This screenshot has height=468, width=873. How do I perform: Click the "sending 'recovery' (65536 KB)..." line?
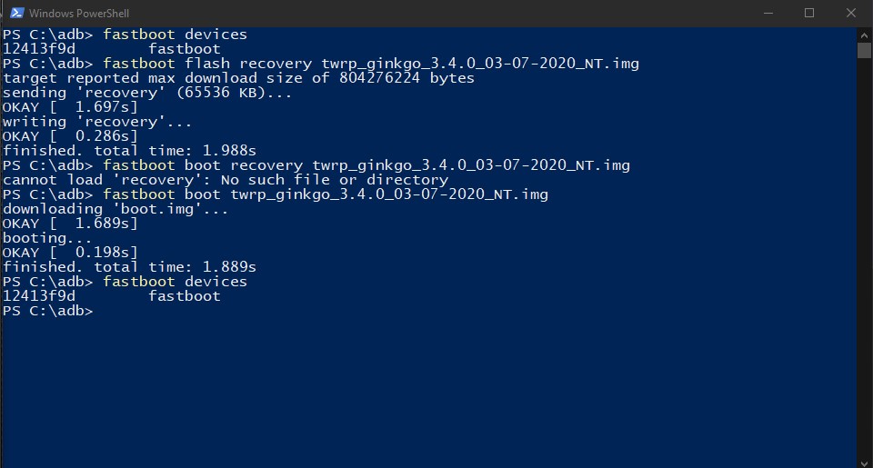[147, 93]
